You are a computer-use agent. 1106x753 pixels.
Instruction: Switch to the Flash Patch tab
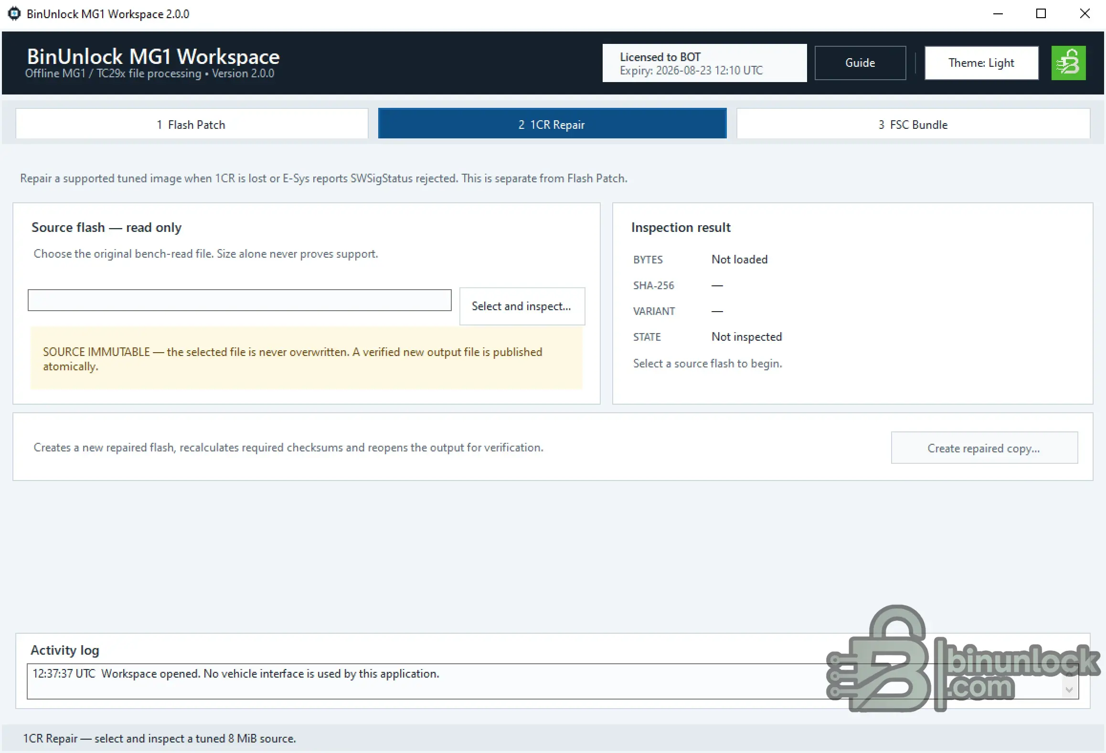[x=192, y=124]
